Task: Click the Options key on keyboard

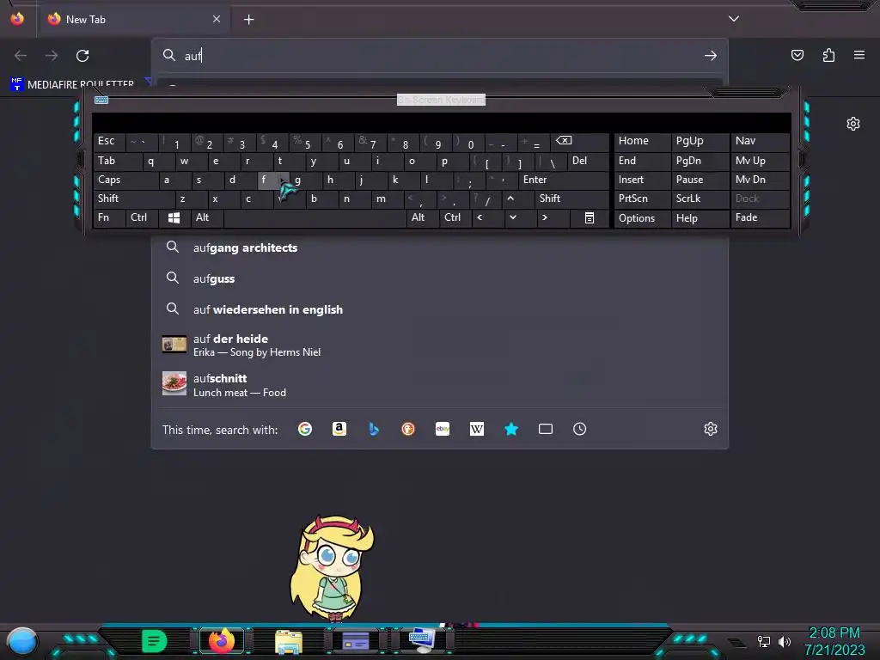Action: [x=642, y=217]
